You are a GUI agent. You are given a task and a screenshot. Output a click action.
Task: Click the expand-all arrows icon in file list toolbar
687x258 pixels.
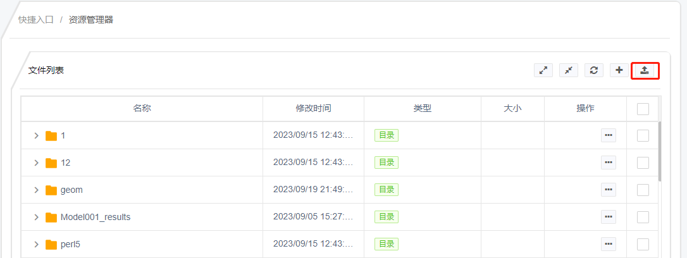[x=543, y=71]
